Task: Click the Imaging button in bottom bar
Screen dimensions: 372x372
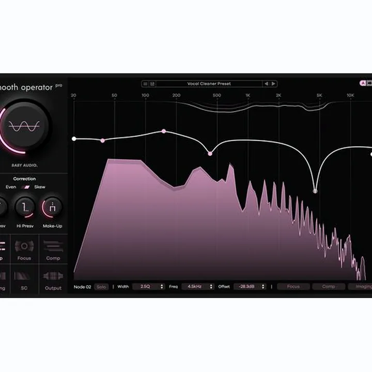Action: 361,287
